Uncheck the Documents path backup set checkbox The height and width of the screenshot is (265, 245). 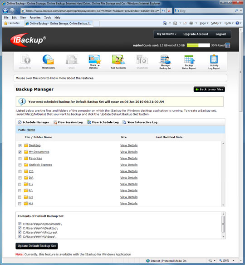[20, 224]
